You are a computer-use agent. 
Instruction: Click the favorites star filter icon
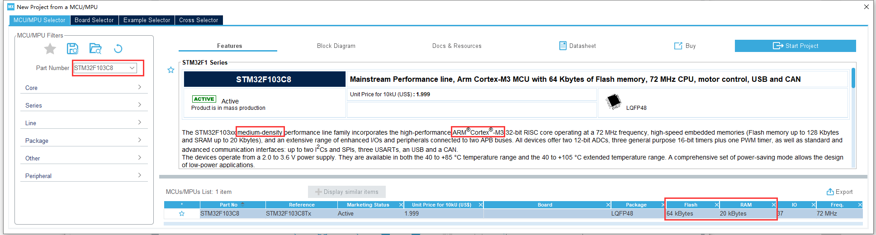pyautogui.click(x=50, y=49)
